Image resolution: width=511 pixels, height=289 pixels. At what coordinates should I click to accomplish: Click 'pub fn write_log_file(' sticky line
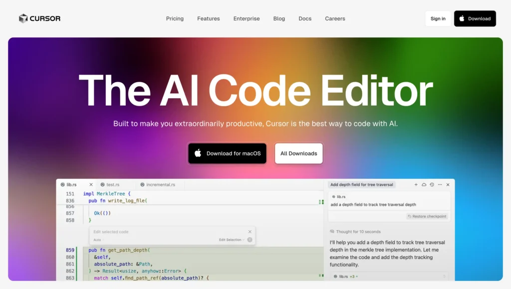coord(118,200)
